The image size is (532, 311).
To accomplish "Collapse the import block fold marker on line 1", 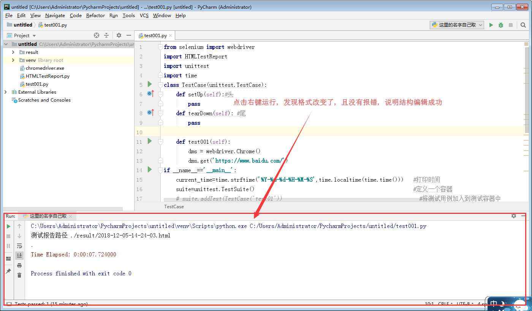I will [160, 47].
